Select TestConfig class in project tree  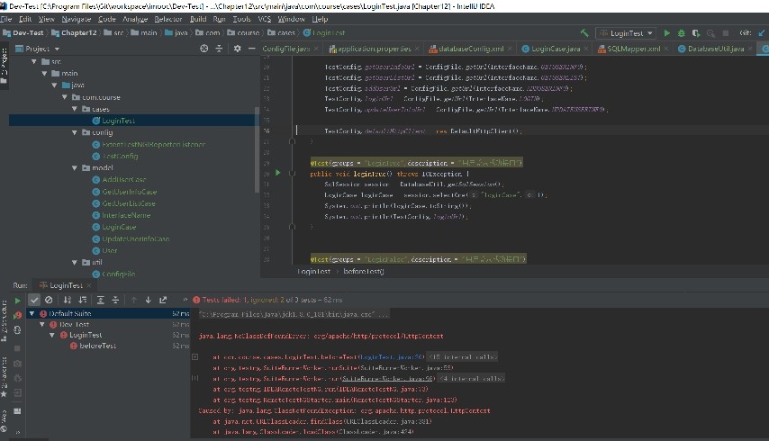coord(120,156)
